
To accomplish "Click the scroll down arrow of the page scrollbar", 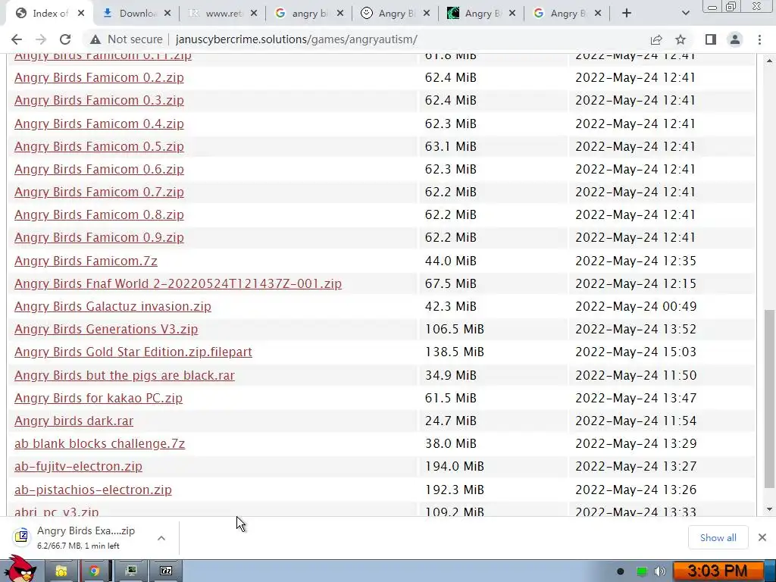I will 769,509.
